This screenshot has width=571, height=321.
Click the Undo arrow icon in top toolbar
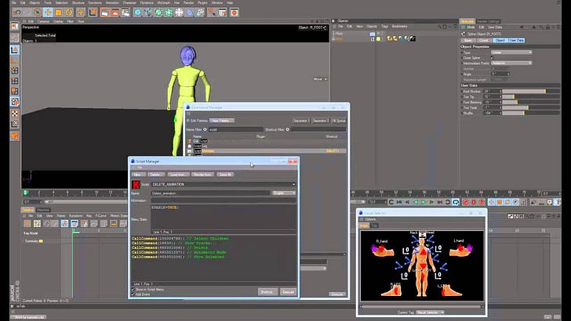coord(17,13)
